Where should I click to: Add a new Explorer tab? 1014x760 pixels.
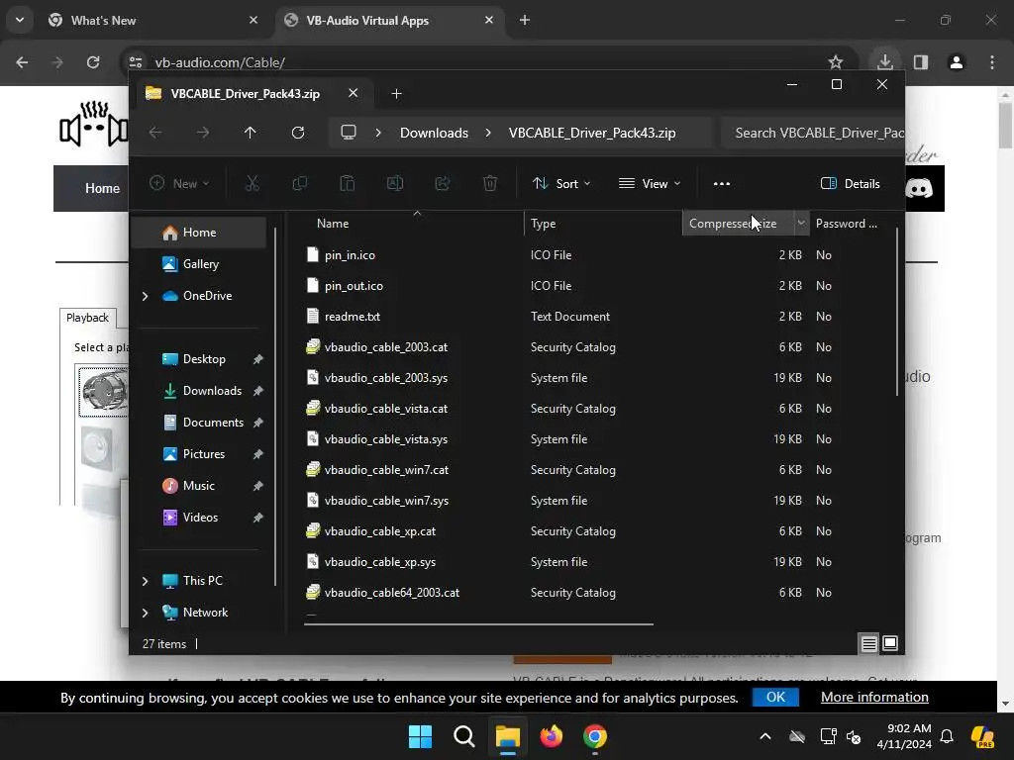[396, 94]
